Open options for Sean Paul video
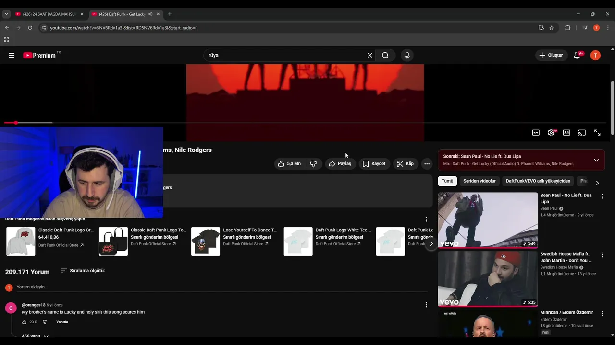615x345 pixels. [602, 196]
